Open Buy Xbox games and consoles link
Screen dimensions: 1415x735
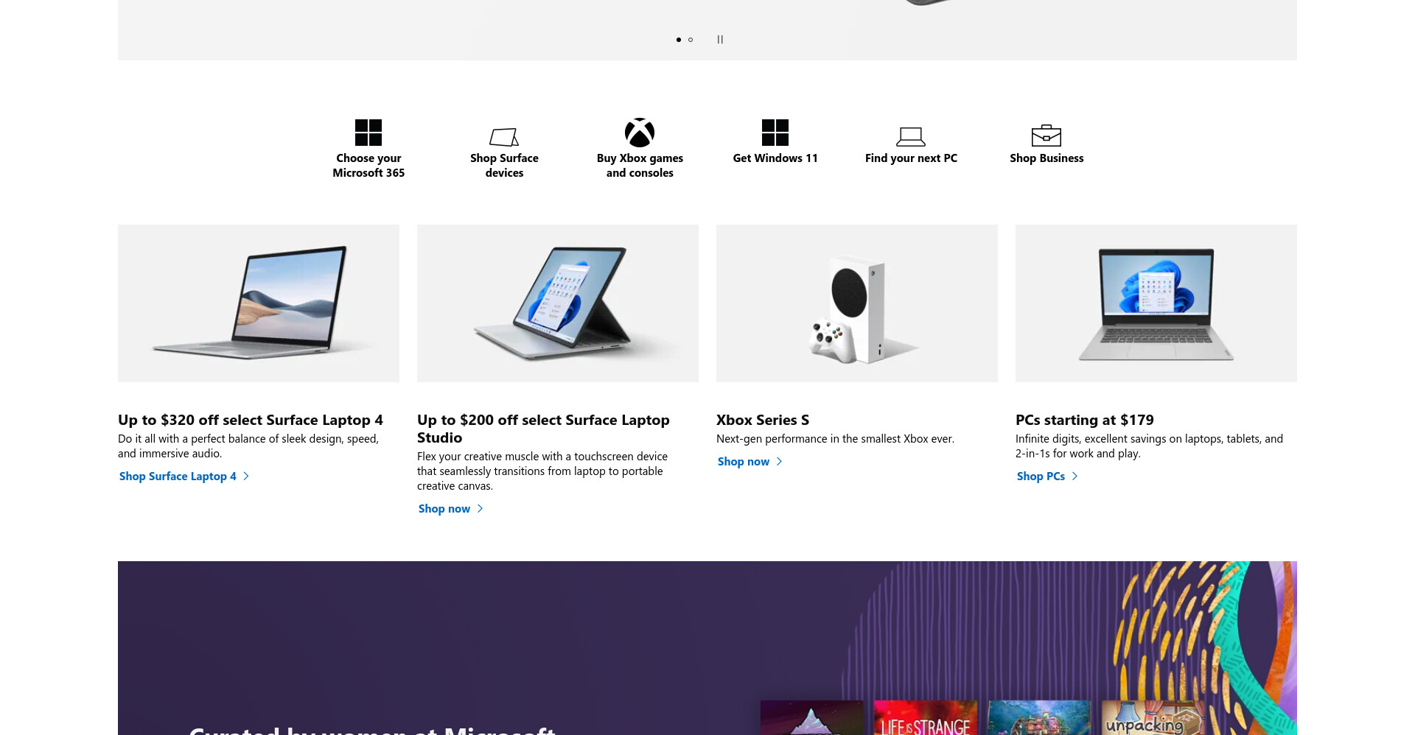[x=640, y=165]
